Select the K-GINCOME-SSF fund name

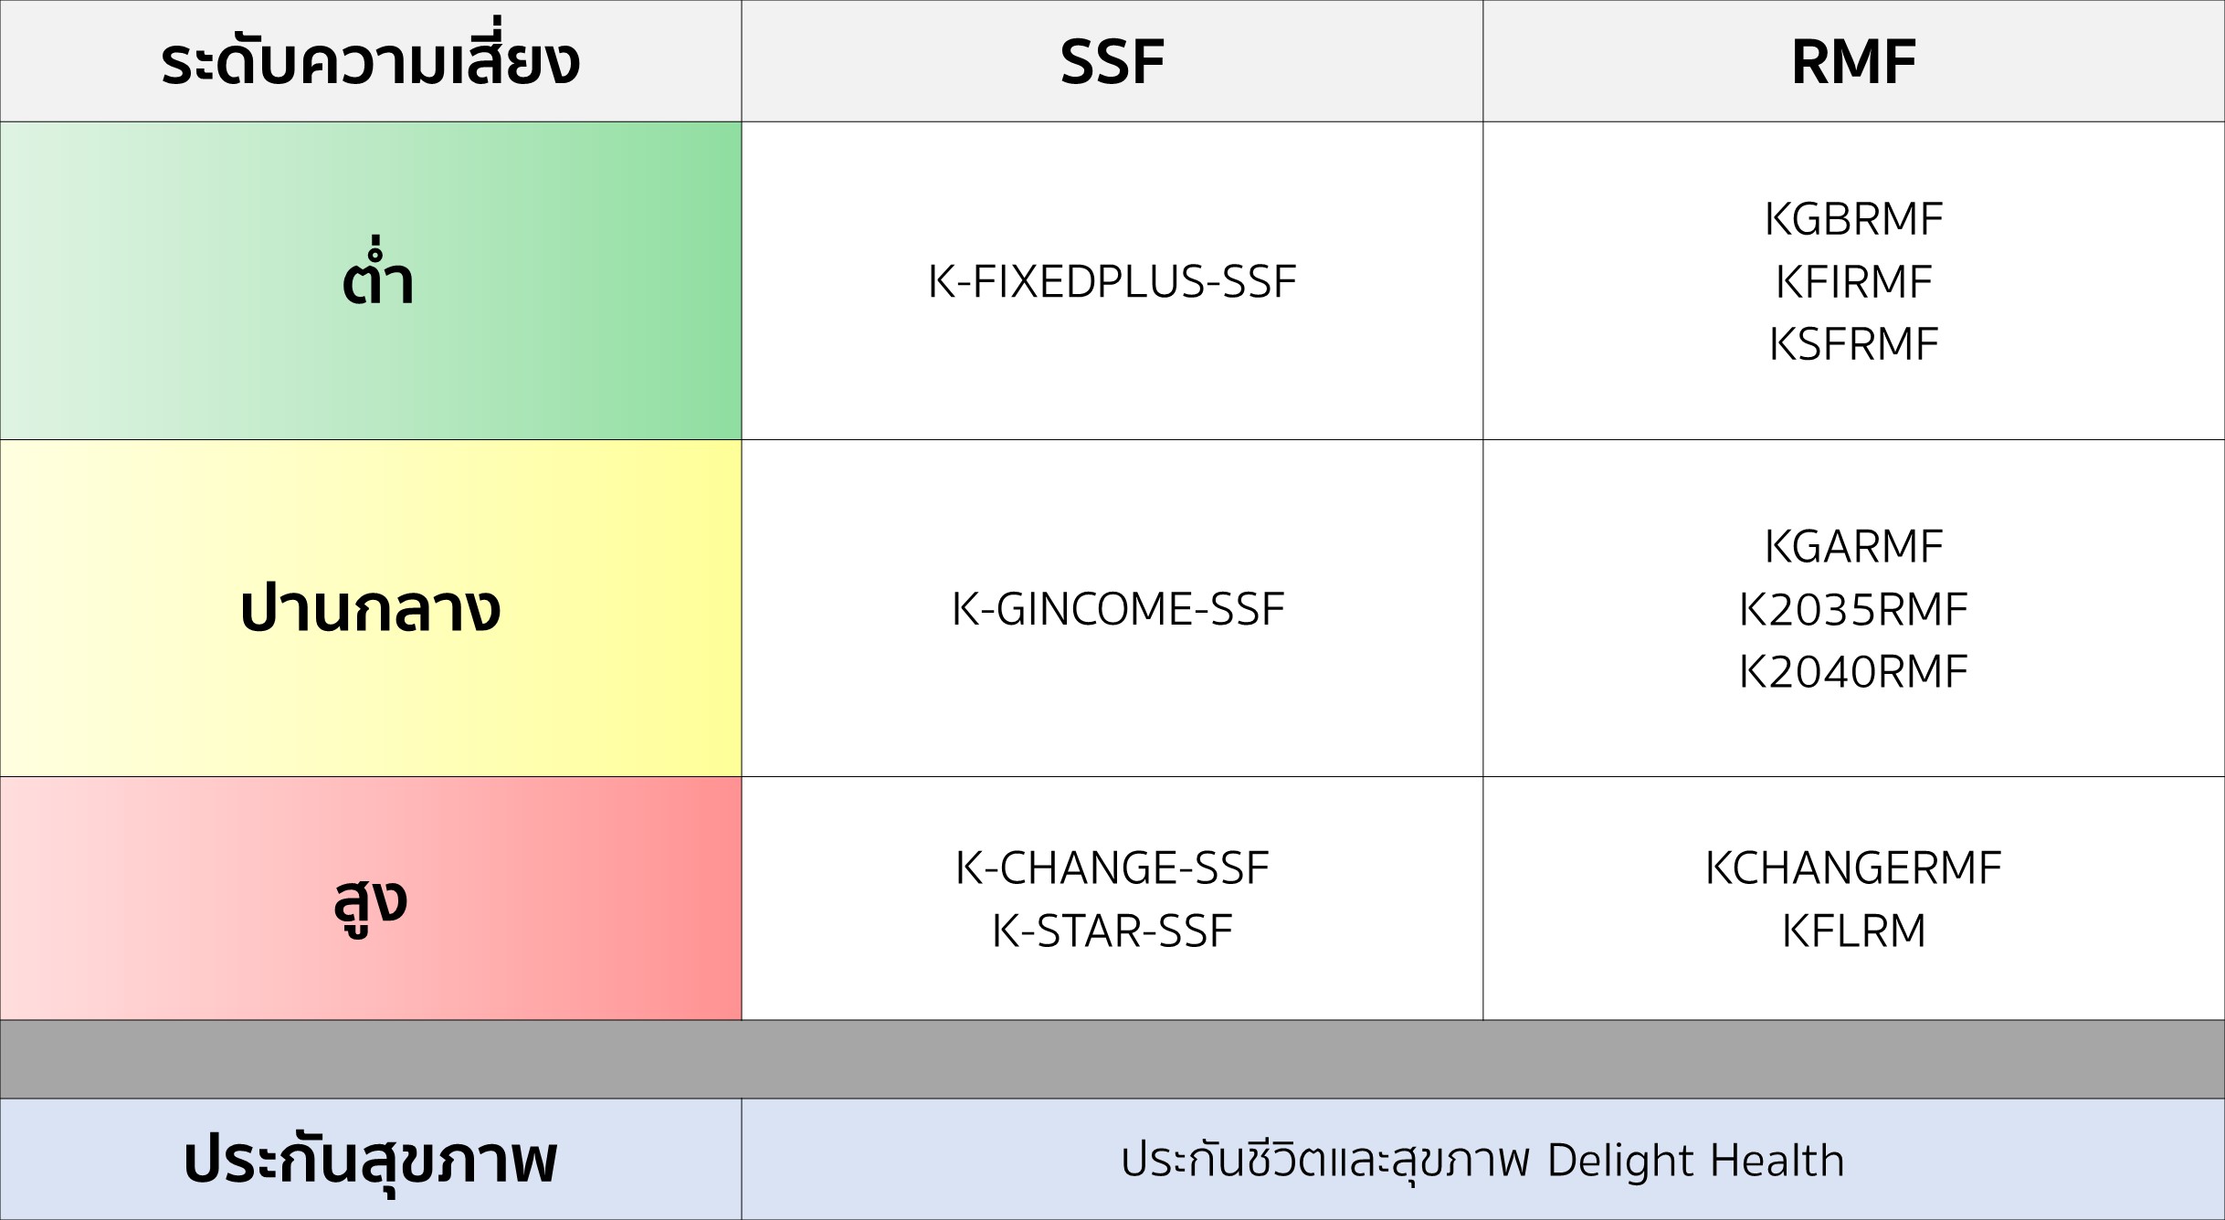click(1117, 609)
